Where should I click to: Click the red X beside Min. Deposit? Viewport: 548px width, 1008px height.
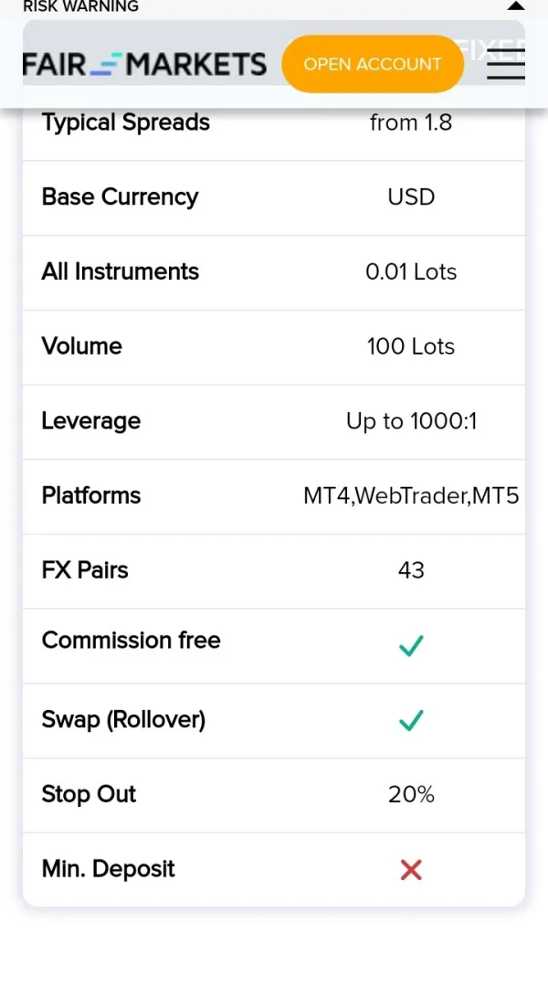click(x=411, y=870)
